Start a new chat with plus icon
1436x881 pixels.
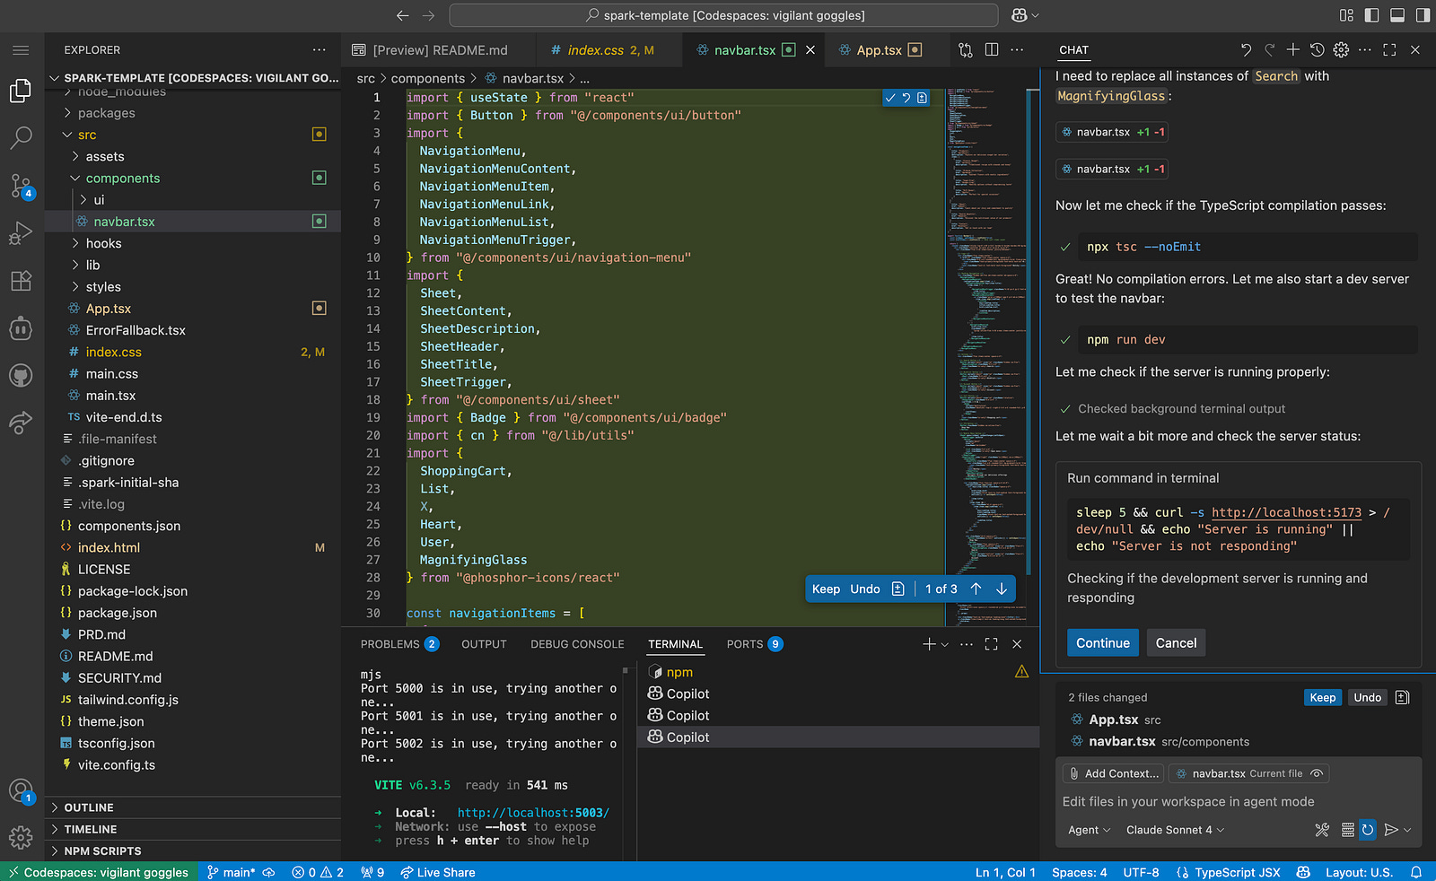tap(1292, 50)
